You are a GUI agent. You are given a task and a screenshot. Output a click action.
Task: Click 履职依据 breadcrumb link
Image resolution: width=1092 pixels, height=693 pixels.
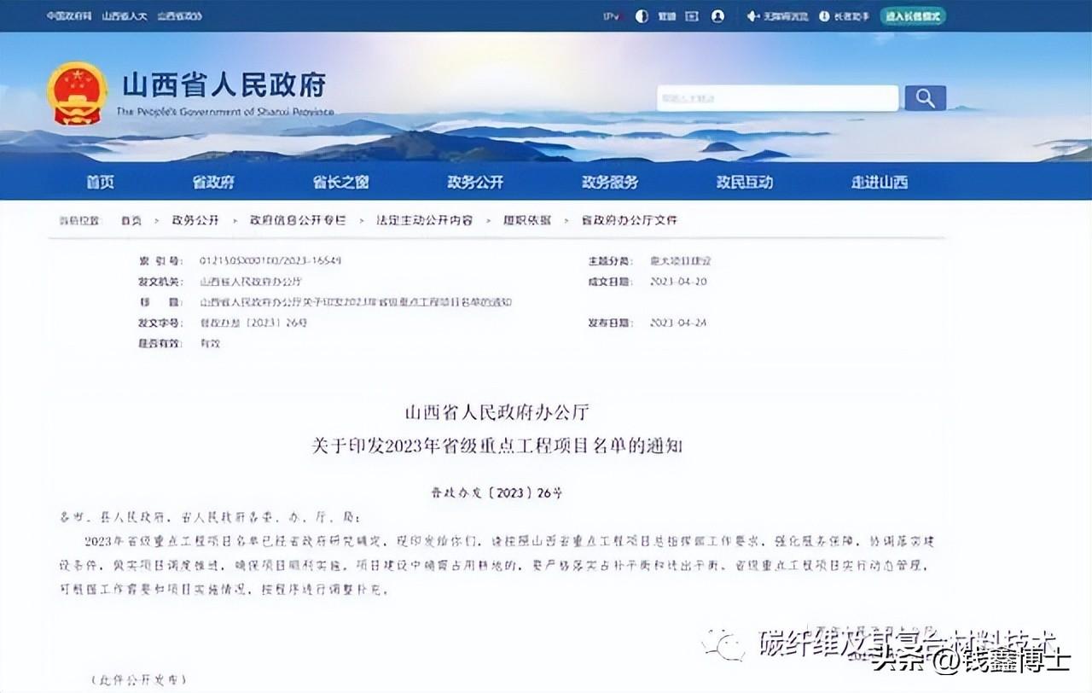(x=526, y=220)
